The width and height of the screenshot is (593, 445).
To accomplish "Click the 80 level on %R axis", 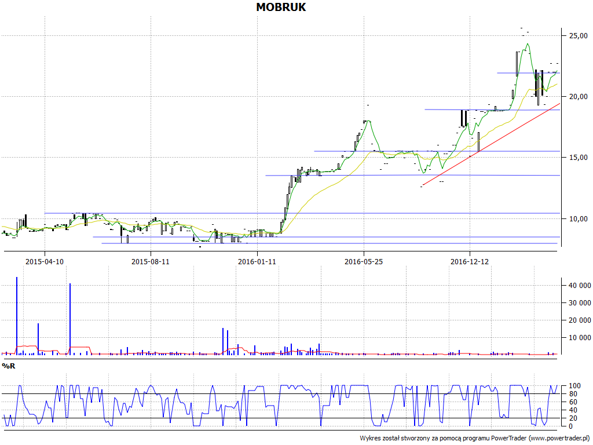I will (x=573, y=394).
